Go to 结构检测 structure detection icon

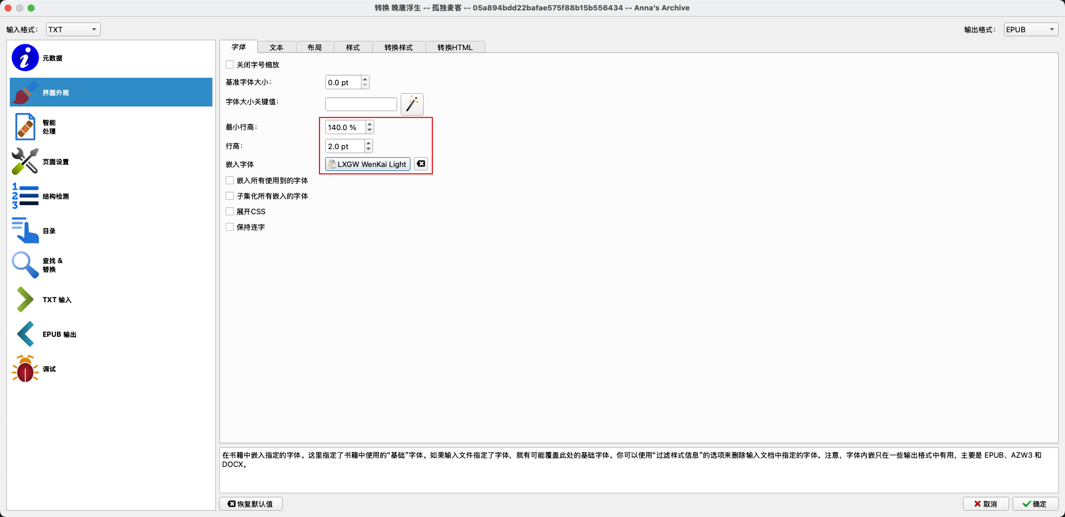pos(25,196)
